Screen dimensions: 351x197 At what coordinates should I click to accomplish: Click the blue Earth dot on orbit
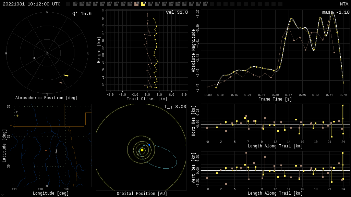tap(149, 145)
